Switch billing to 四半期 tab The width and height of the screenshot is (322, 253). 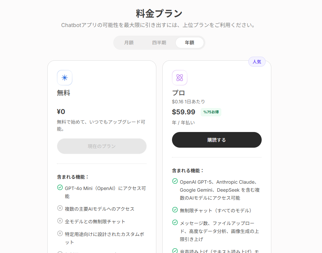[x=159, y=43]
